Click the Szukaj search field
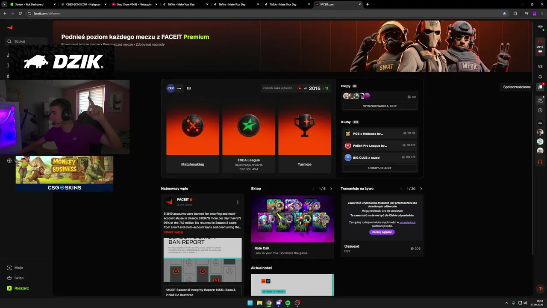The height and width of the screenshot is (308, 547). 26,41
